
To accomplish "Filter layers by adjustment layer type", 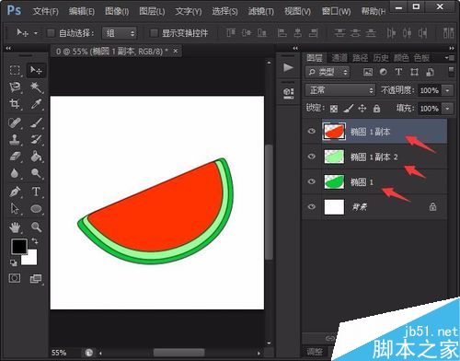I will (x=383, y=72).
